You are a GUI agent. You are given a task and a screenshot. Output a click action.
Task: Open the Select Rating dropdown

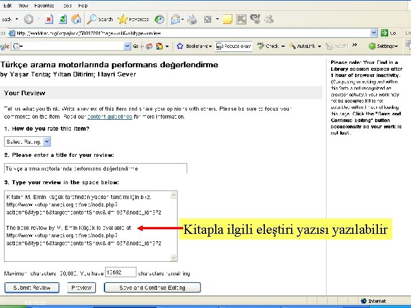click(27, 141)
